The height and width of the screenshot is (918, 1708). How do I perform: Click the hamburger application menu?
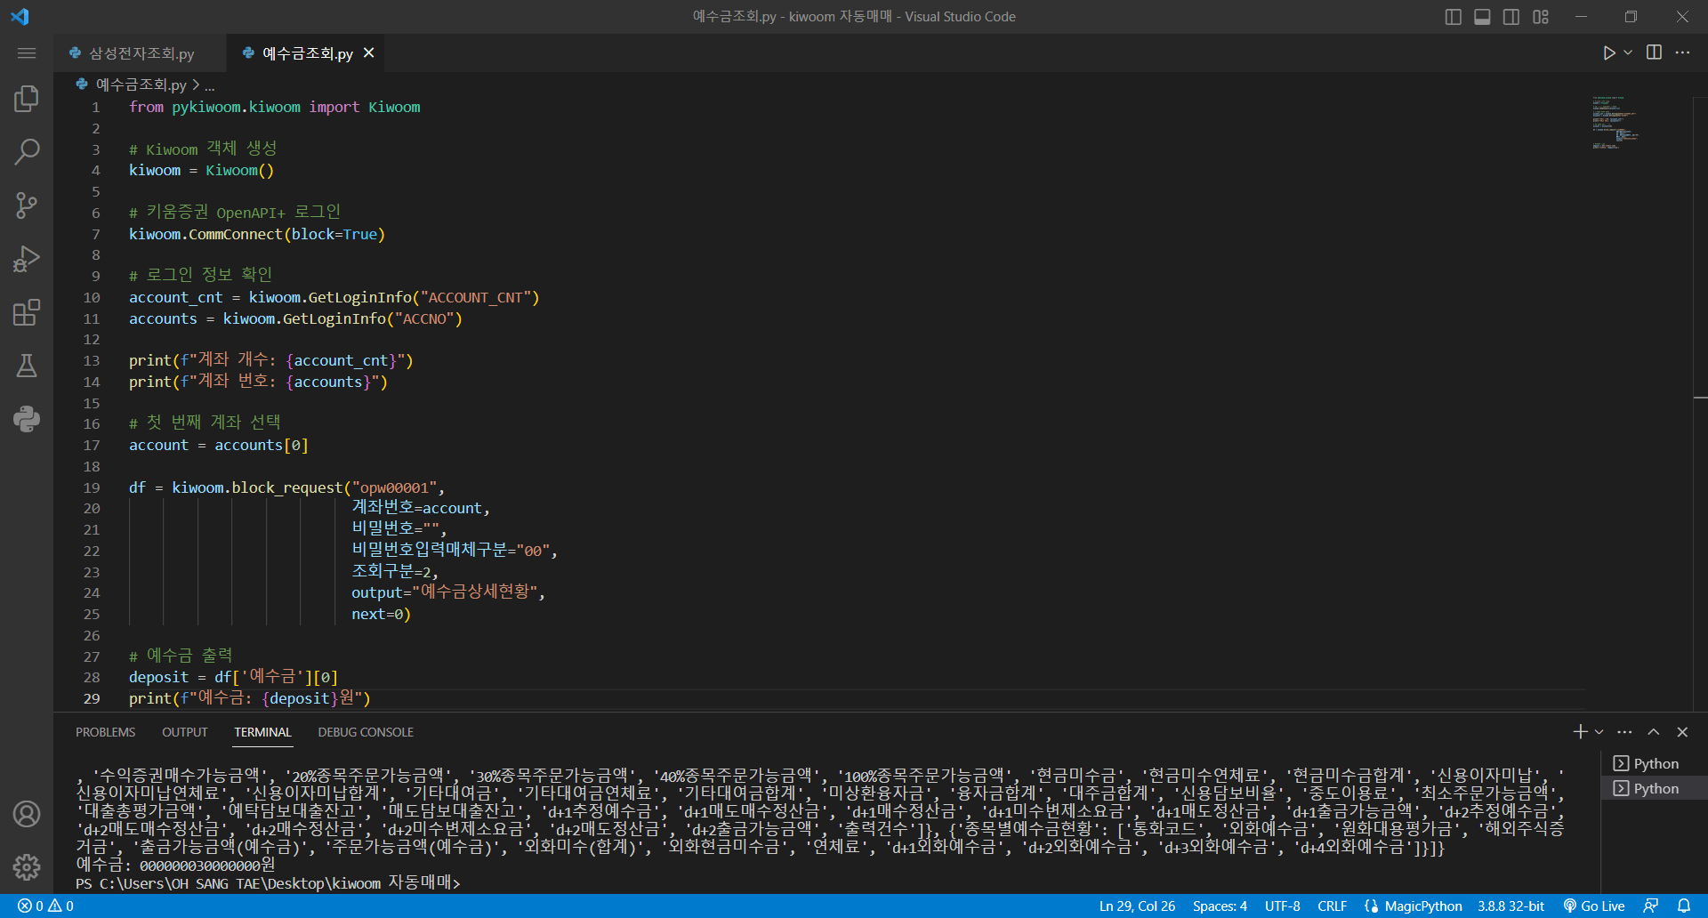tap(27, 53)
